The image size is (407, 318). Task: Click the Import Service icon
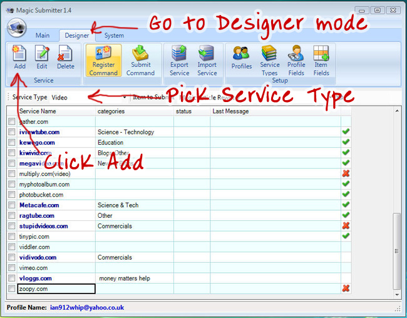[x=207, y=60]
